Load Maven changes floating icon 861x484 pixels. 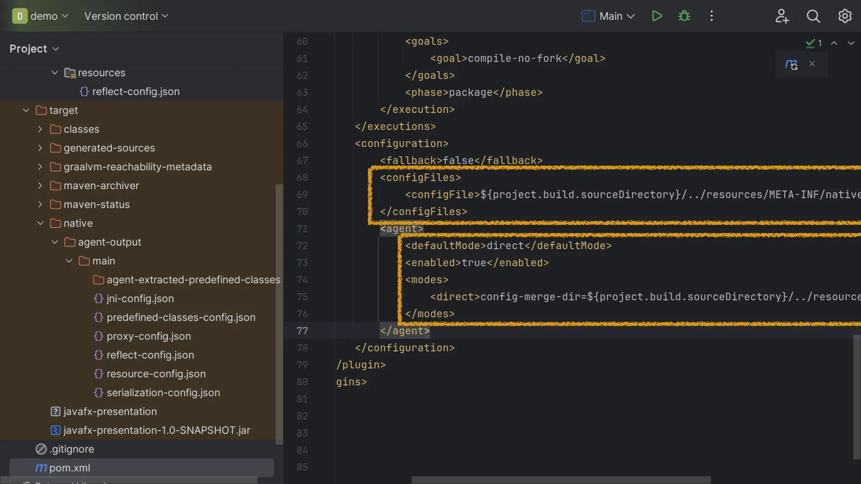pos(791,64)
